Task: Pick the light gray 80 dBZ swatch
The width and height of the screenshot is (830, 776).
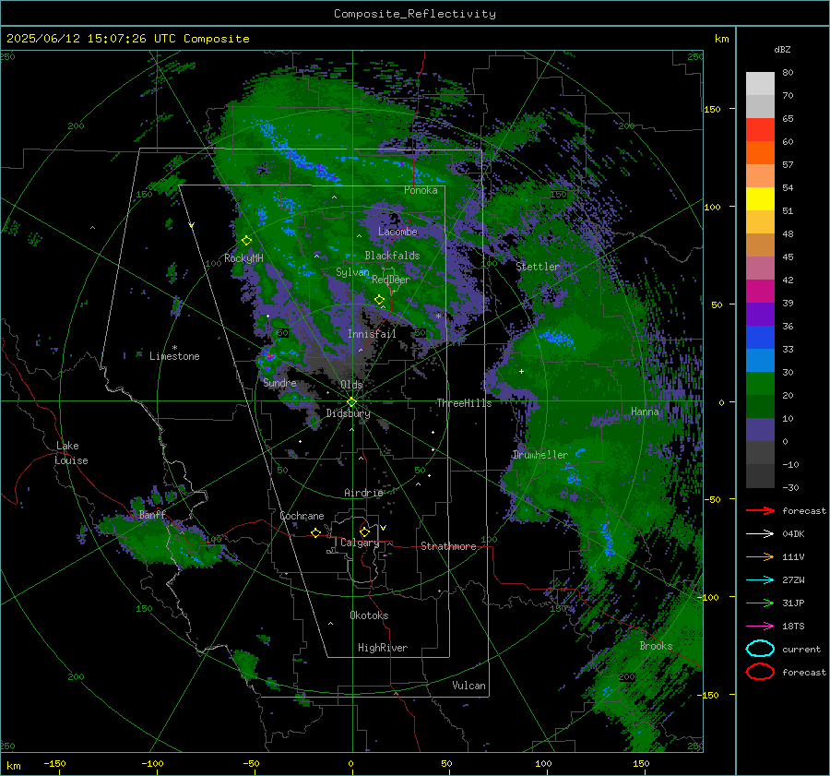Action: [x=760, y=84]
